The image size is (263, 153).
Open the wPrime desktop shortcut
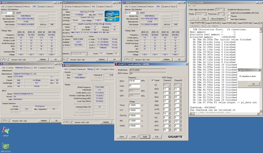pos(5,130)
